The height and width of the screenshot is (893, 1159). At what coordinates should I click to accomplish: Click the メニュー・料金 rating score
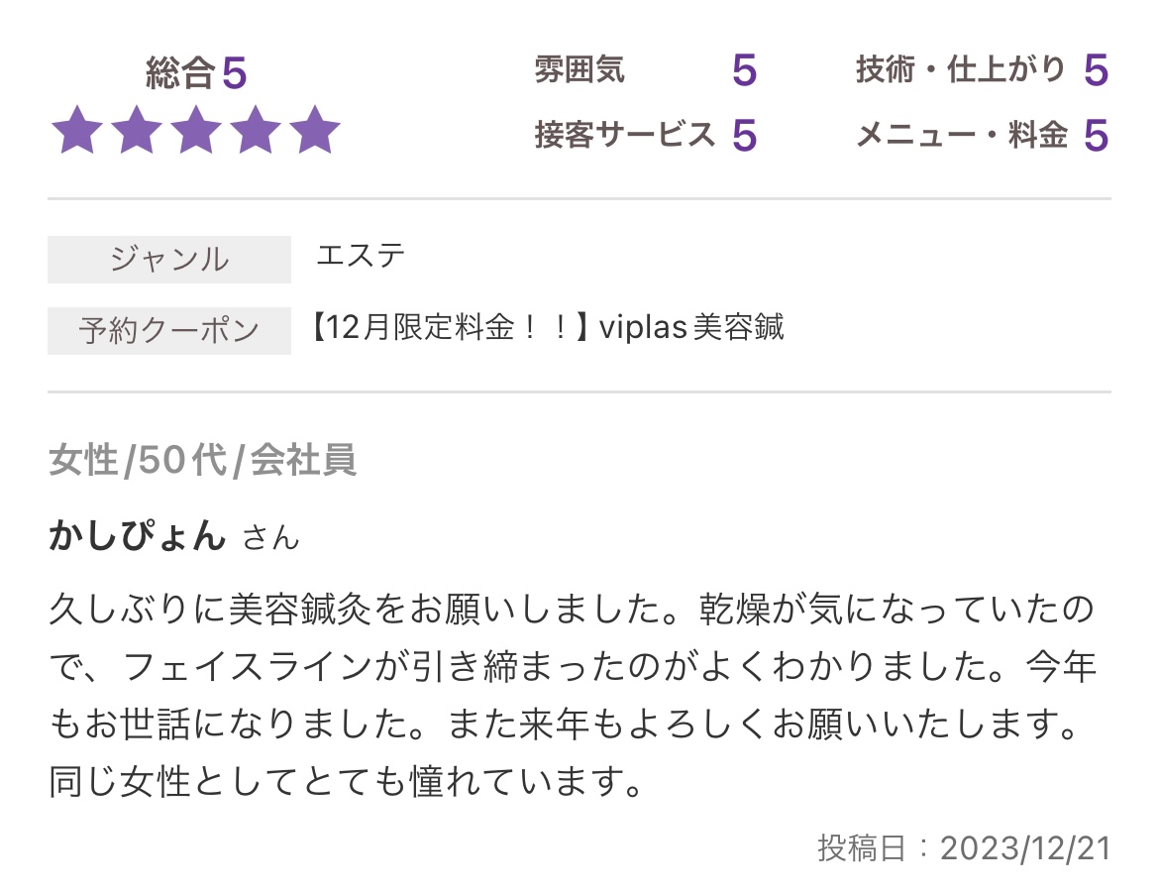1095,135
